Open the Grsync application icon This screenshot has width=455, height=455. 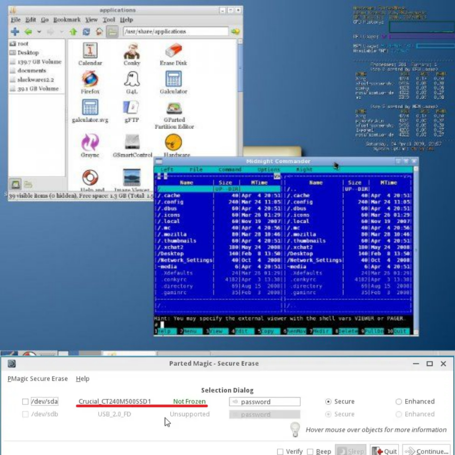pyautogui.click(x=90, y=143)
